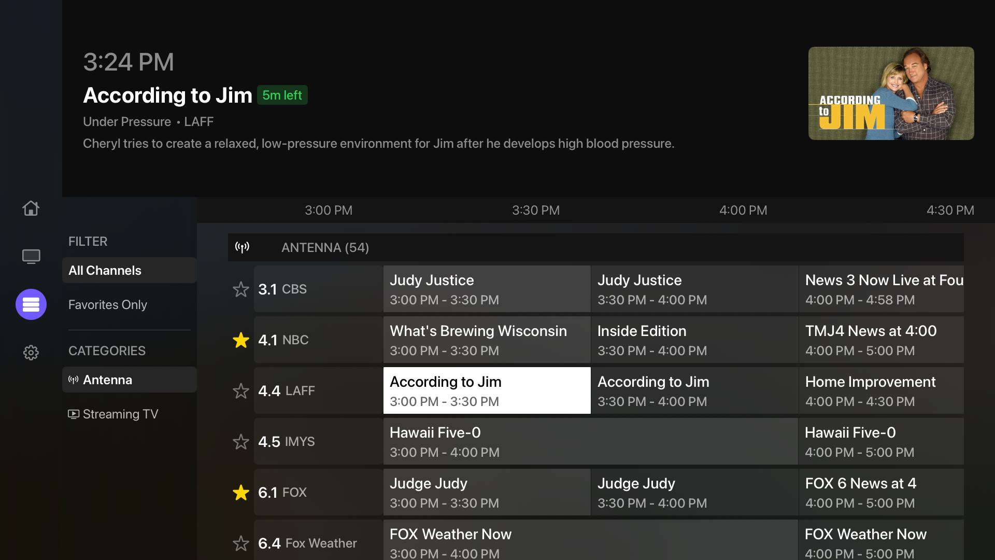Open Home Improvement at 4:00 PM

880,391
